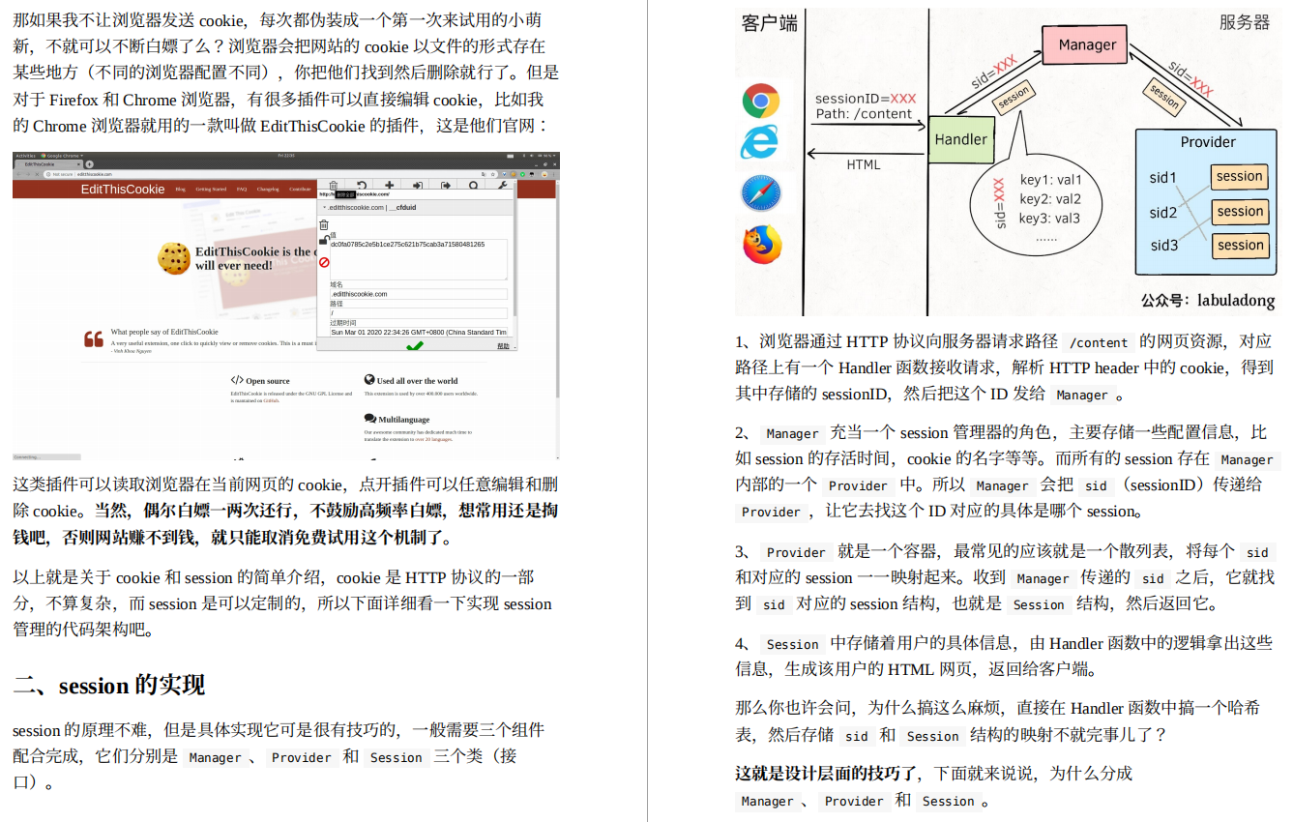Click the green checkmark to submit cookie
Image resolution: width=1293 pixels, height=822 pixels.
(x=415, y=345)
